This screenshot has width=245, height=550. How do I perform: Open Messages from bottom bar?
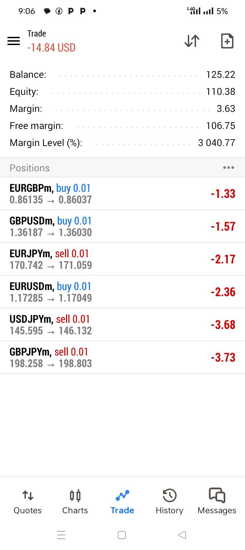[x=217, y=502]
